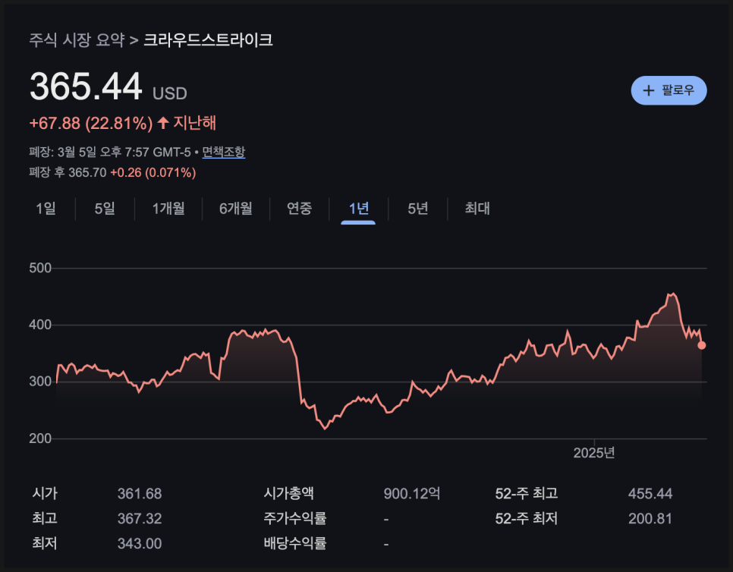
Task: Click the 최고 value 367.32
Action: pyautogui.click(x=140, y=519)
